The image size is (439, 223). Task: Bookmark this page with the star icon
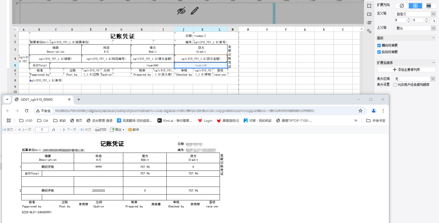(x=361, y=111)
